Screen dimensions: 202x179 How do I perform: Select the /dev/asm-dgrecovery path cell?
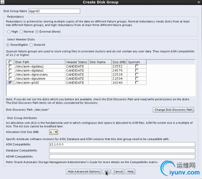tap(40, 75)
